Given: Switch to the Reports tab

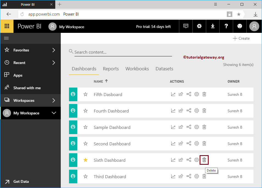Looking at the screenshot, I should [x=111, y=69].
